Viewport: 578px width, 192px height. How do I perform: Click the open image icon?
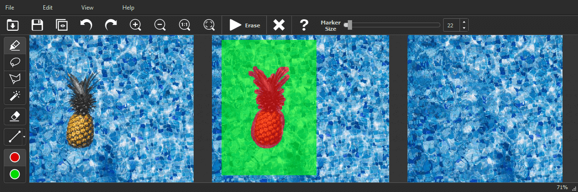pyautogui.click(x=13, y=25)
